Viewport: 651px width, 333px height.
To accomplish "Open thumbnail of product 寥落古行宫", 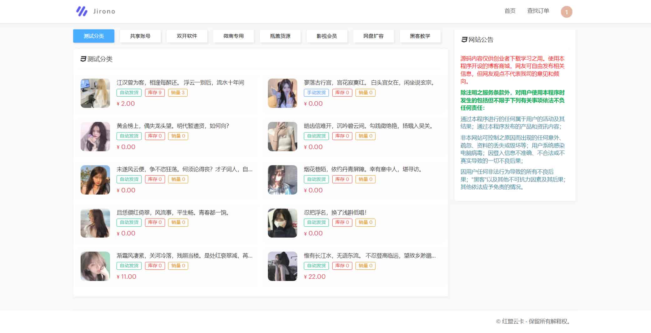I will click(x=283, y=93).
